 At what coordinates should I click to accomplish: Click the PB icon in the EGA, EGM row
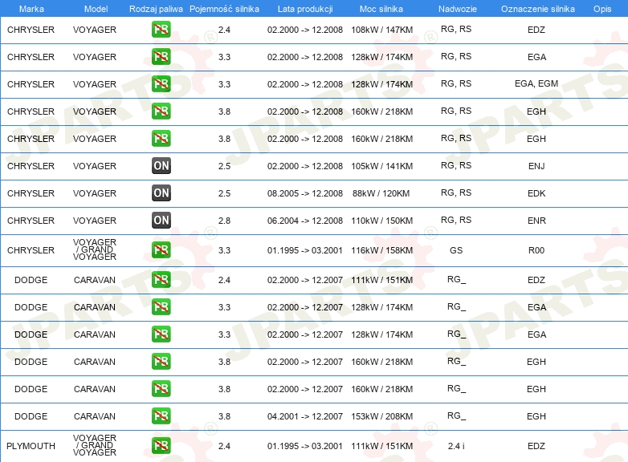tap(161, 84)
